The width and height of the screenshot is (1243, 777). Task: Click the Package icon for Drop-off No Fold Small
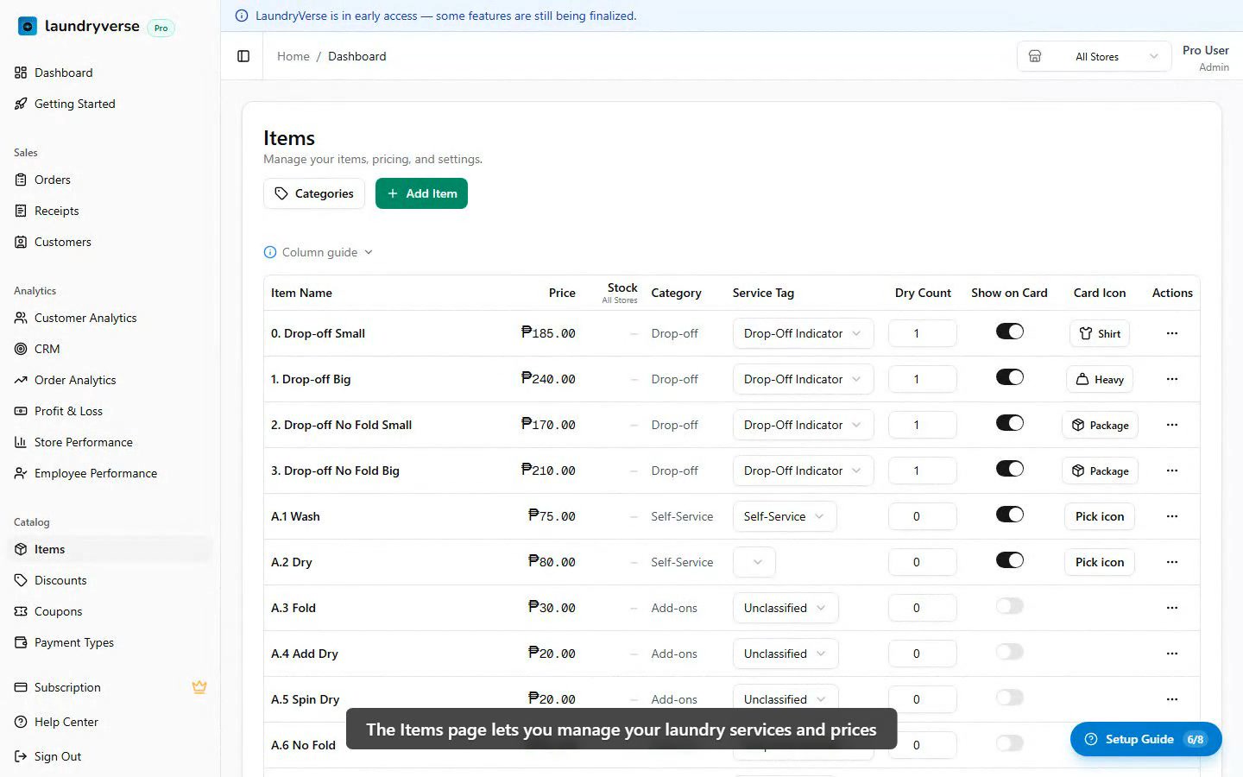point(1100,425)
